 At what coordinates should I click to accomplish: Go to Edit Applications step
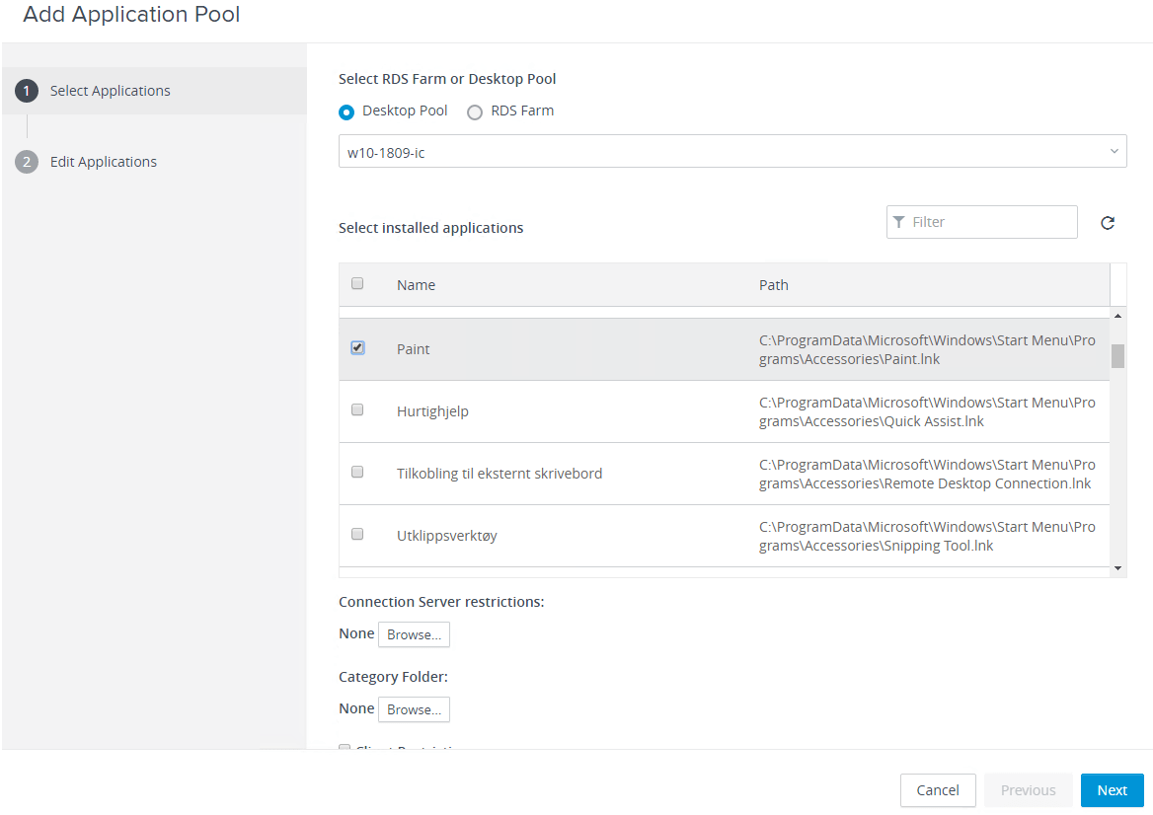click(103, 162)
